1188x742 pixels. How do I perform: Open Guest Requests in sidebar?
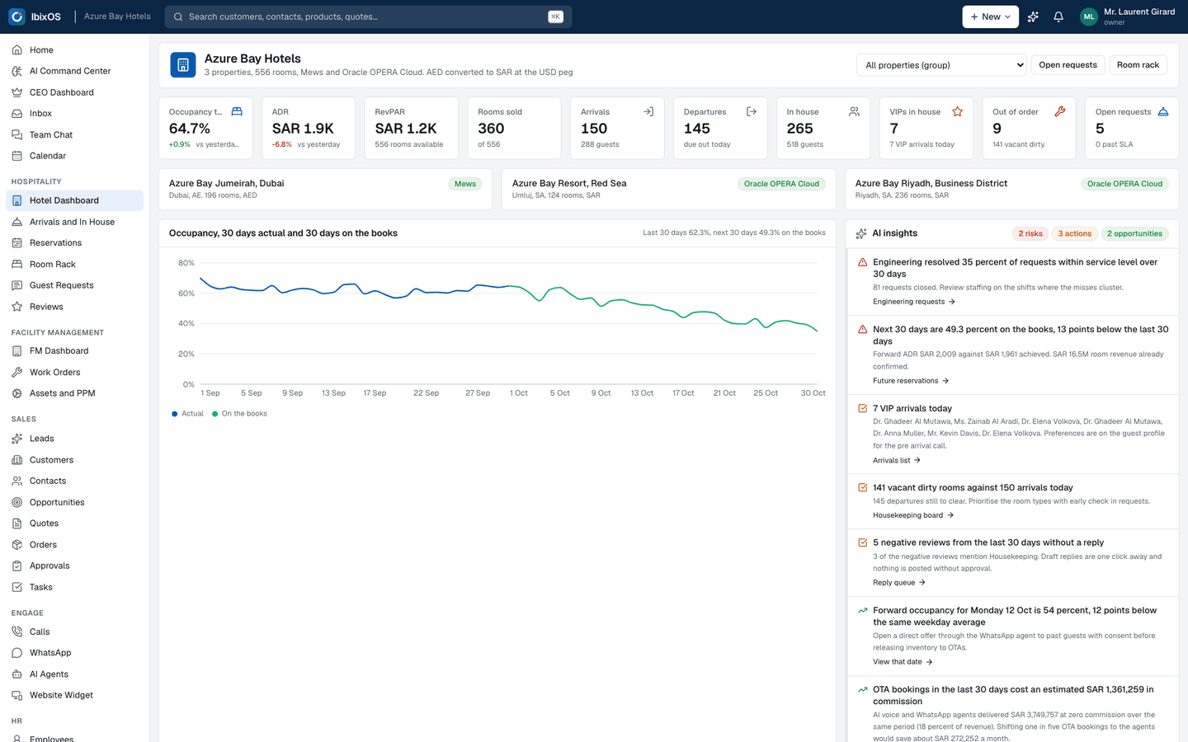[74, 285]
